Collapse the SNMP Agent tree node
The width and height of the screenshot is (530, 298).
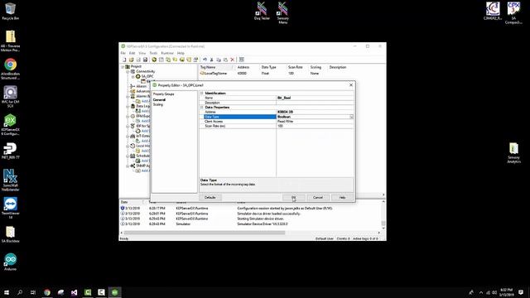tap(128, 166)
